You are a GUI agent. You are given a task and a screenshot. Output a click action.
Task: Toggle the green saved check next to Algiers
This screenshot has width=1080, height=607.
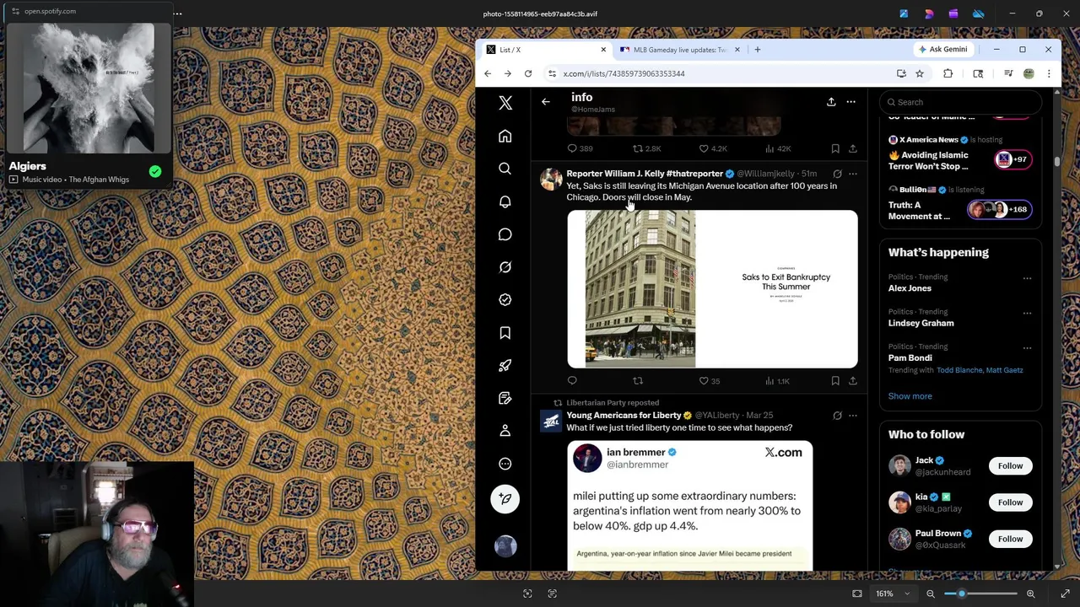tap(155, 172)
